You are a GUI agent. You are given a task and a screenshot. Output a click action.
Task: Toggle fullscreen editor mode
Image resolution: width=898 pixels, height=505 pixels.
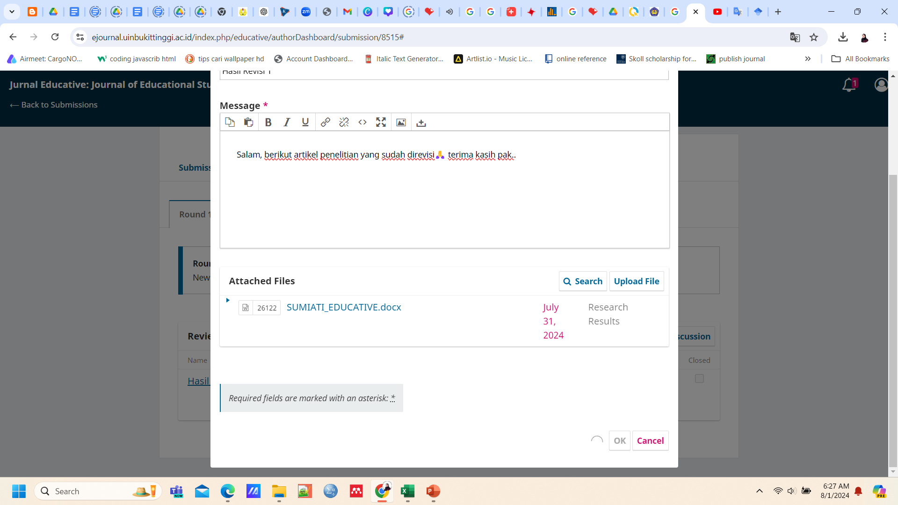381,123
